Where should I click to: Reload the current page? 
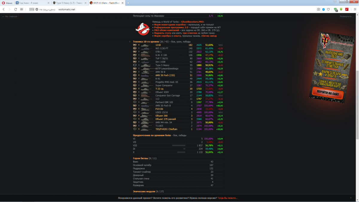[16, 9]
